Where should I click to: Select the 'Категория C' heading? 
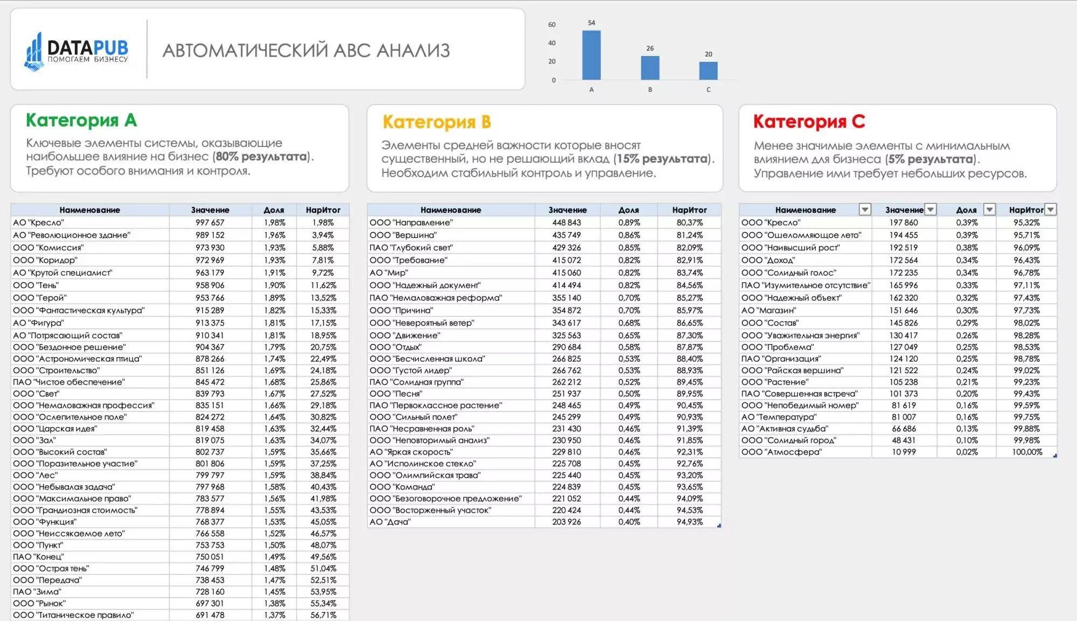pyautogui.click(x=809, y=122)
